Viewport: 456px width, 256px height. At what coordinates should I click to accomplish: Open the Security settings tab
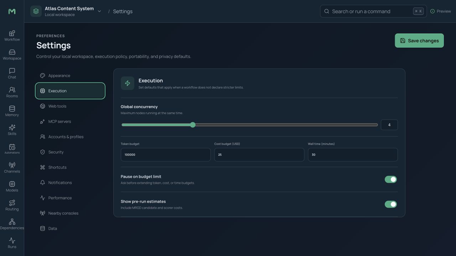[x=70, y=152]
